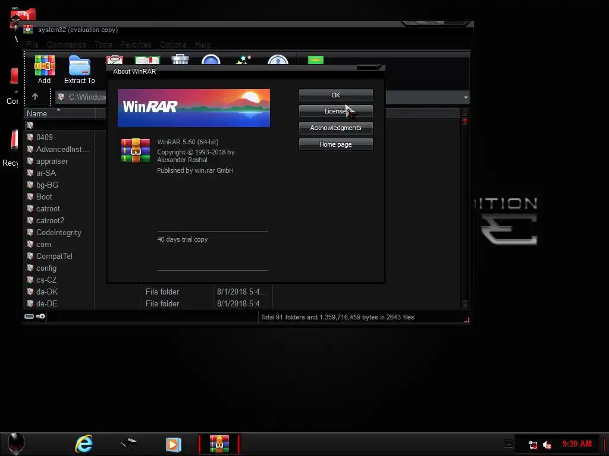Click the WinRAR taskbar button
Viewport: 609px width, 456px height.
click(219, 444)
